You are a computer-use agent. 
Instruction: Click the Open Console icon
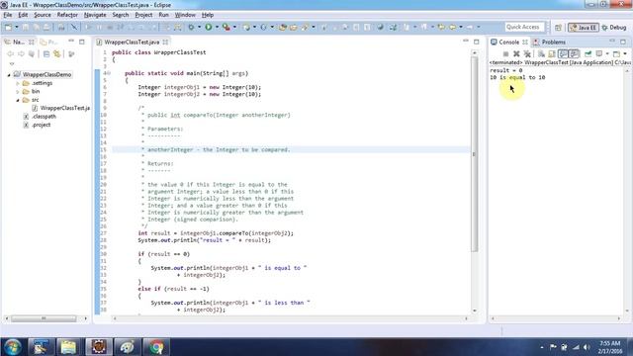(x=616, y=54)
